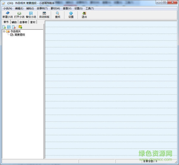Open the 素材(M) menu

click(55, 8)
